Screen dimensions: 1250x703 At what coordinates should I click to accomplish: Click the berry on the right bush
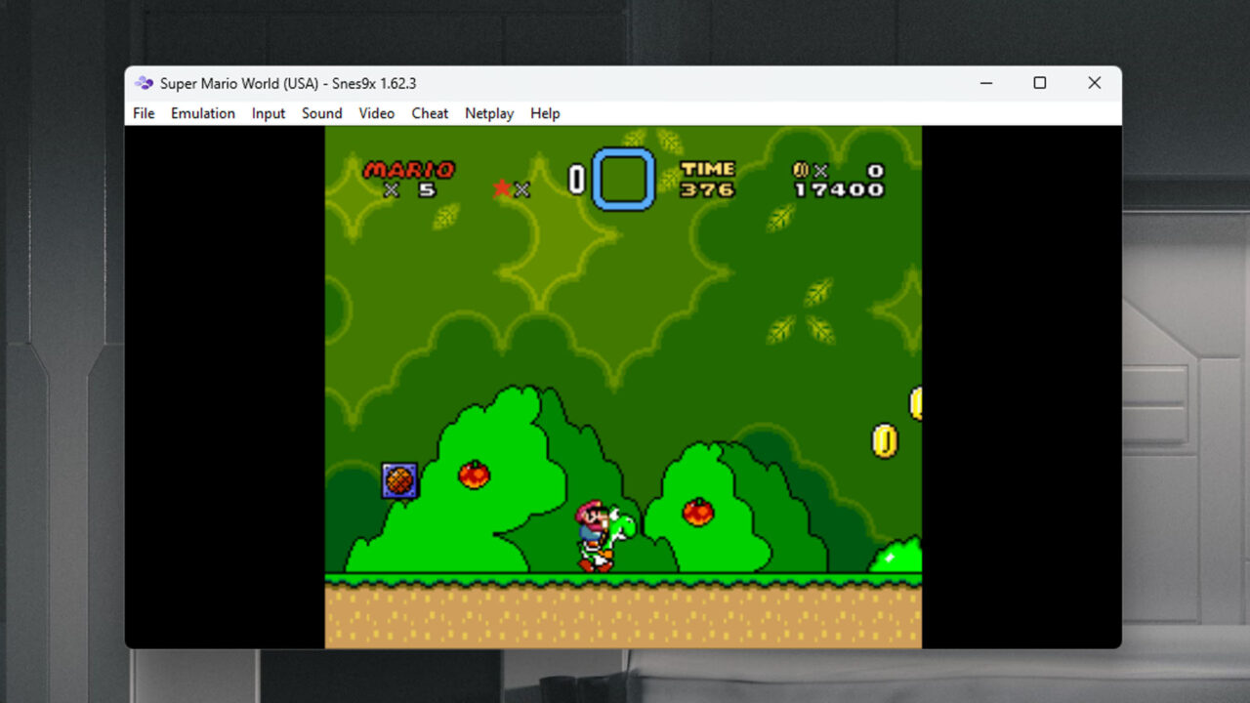point(699,512)
